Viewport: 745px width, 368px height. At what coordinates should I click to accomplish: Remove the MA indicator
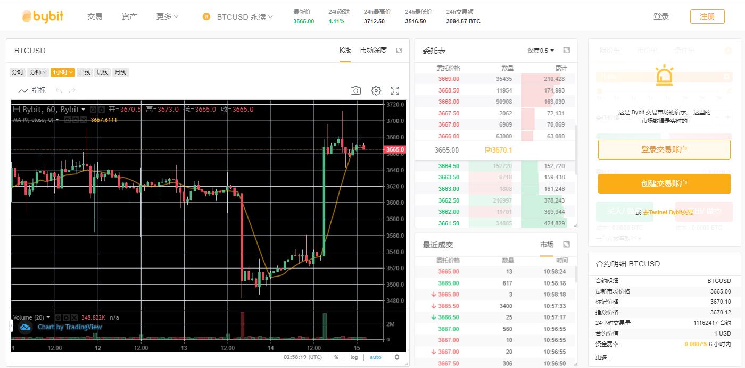click(84, 120)
